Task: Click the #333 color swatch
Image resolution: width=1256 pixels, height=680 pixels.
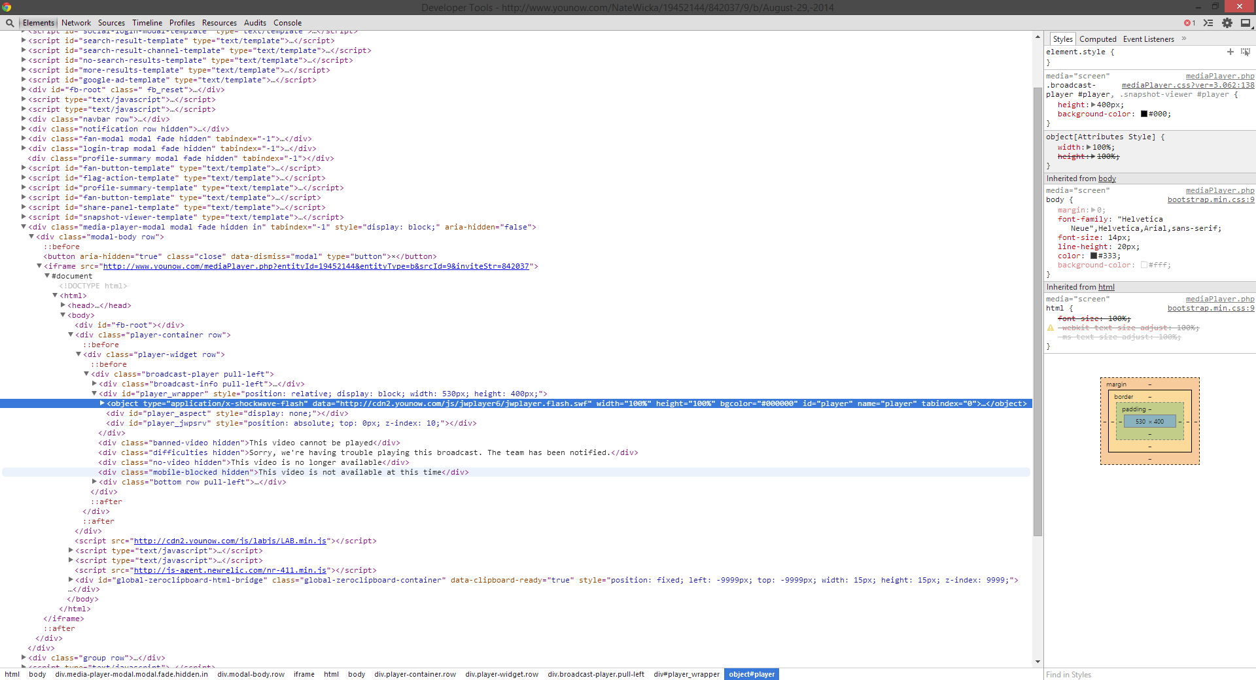Action: 1094,256
